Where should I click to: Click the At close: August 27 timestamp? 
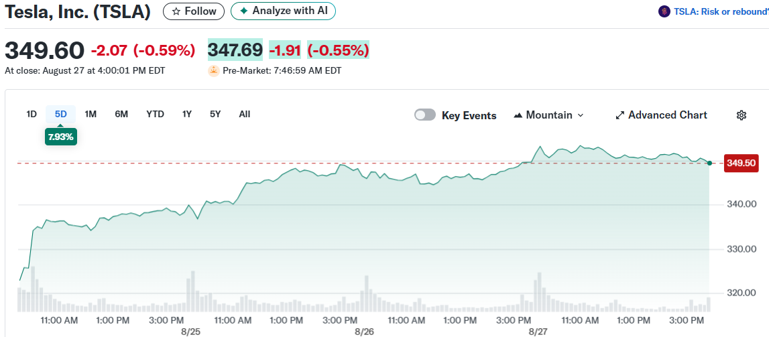click(85, 70)
